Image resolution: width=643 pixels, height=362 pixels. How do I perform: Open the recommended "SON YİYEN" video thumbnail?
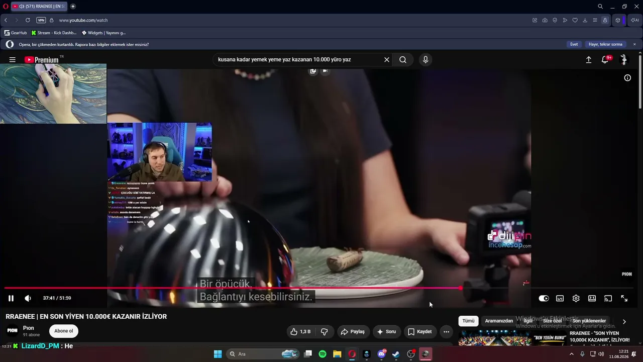tap(512, 338)
